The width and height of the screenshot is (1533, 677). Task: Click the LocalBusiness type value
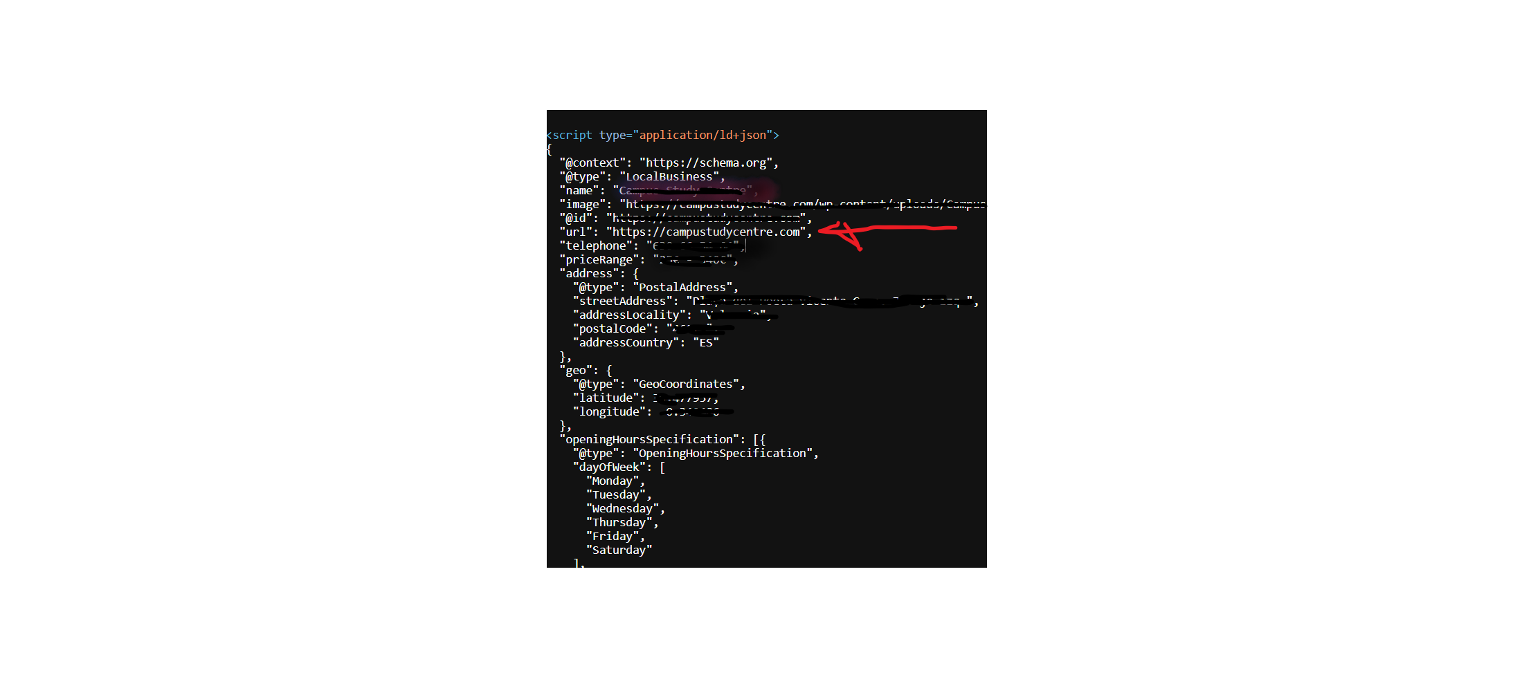tap(669, 176)
